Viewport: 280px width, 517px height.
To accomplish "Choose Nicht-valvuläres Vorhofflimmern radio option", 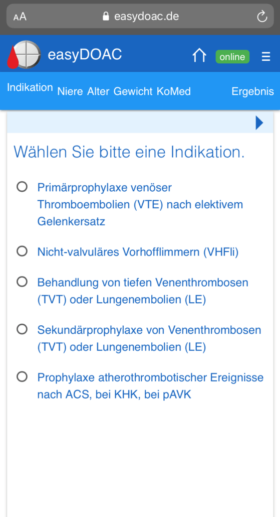I will pos(22,251).
